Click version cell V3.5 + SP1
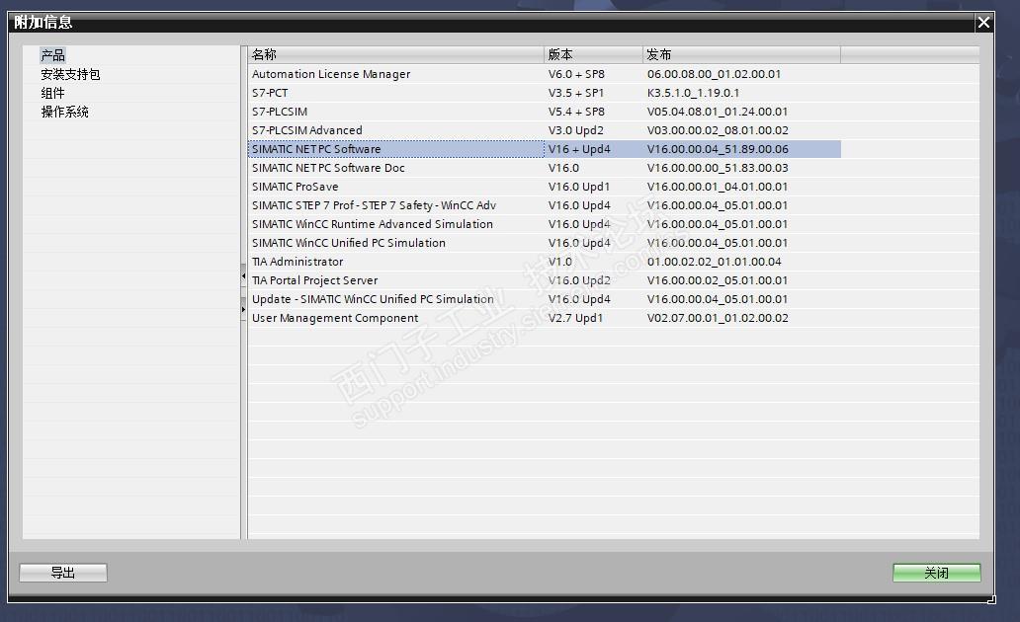The height and width of the screenshot is (622, 1020). tap(593, 93)
